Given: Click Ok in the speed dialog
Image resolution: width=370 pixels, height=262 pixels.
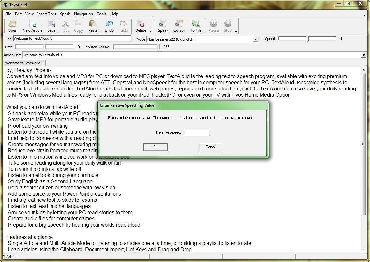Looking at the screenshot, I should coord(155,147).
